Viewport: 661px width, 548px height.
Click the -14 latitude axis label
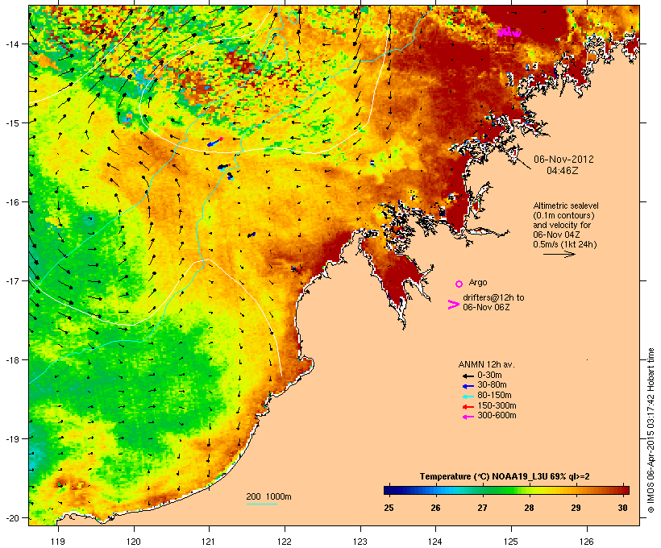(11, 44)
